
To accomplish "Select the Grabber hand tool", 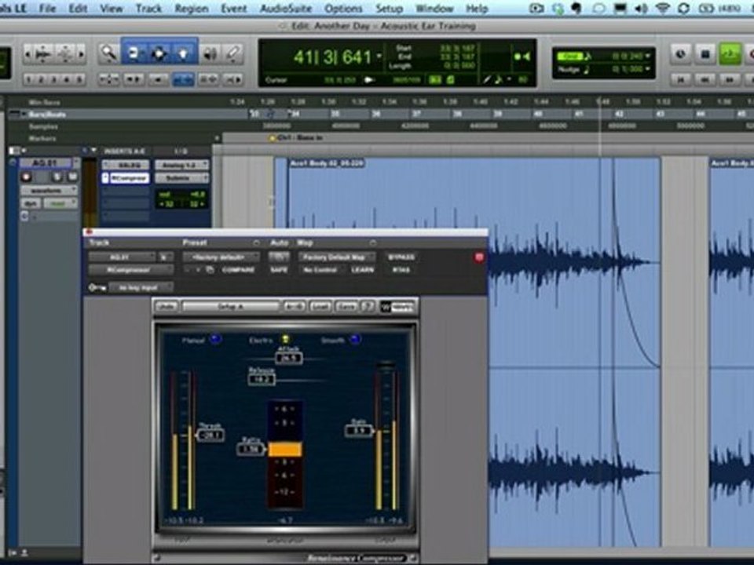I will (x=184, y=53).
